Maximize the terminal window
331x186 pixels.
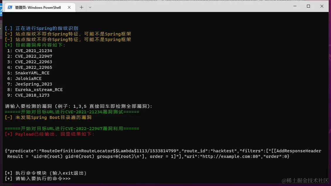pyautogui.click(x=308, y=6)
